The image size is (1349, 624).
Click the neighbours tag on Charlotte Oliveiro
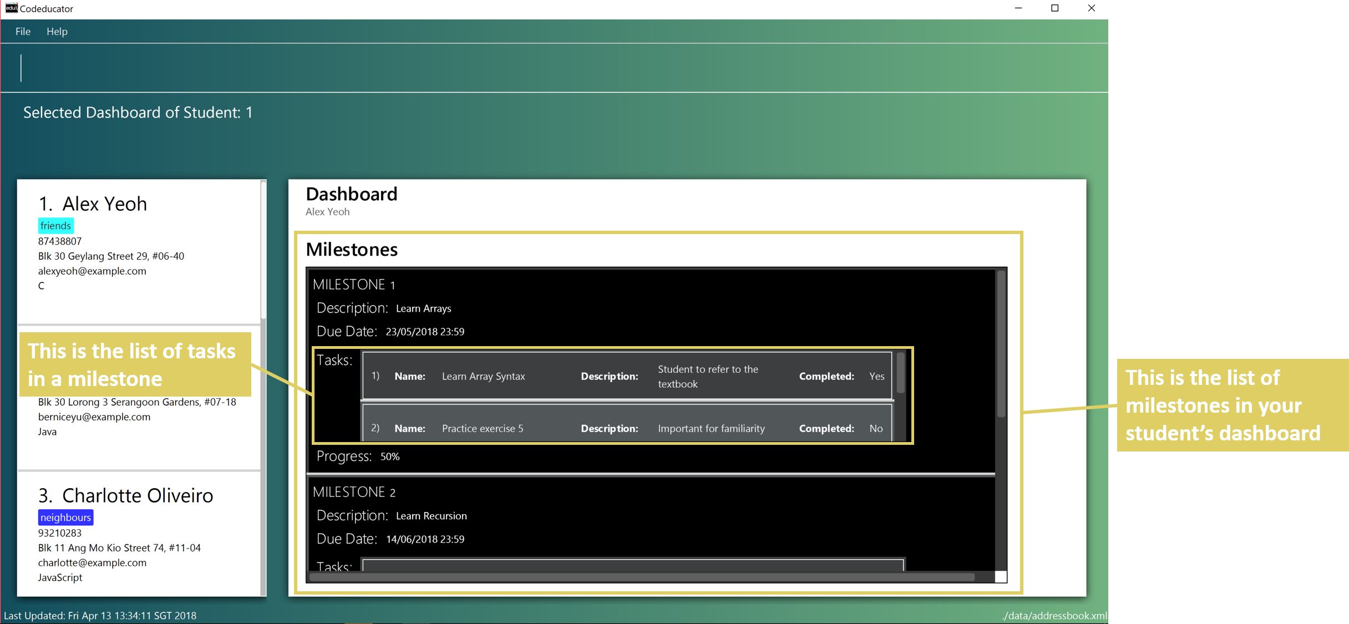pos(65,518)
